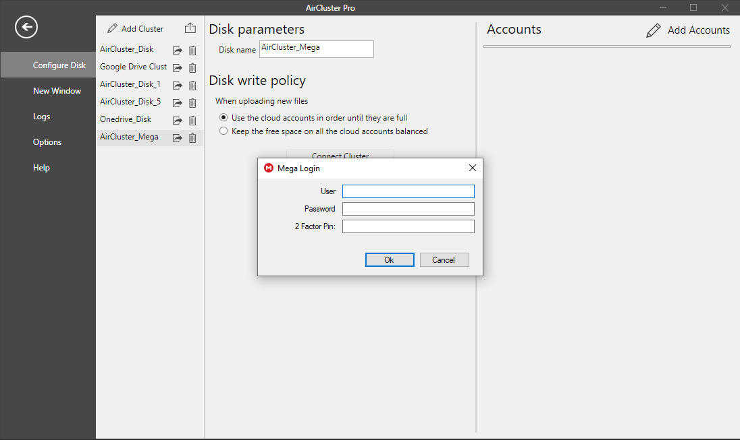Cancel the Mega Login dialog
This screenshot has height=440, width=740.
[x=444, y=260]
